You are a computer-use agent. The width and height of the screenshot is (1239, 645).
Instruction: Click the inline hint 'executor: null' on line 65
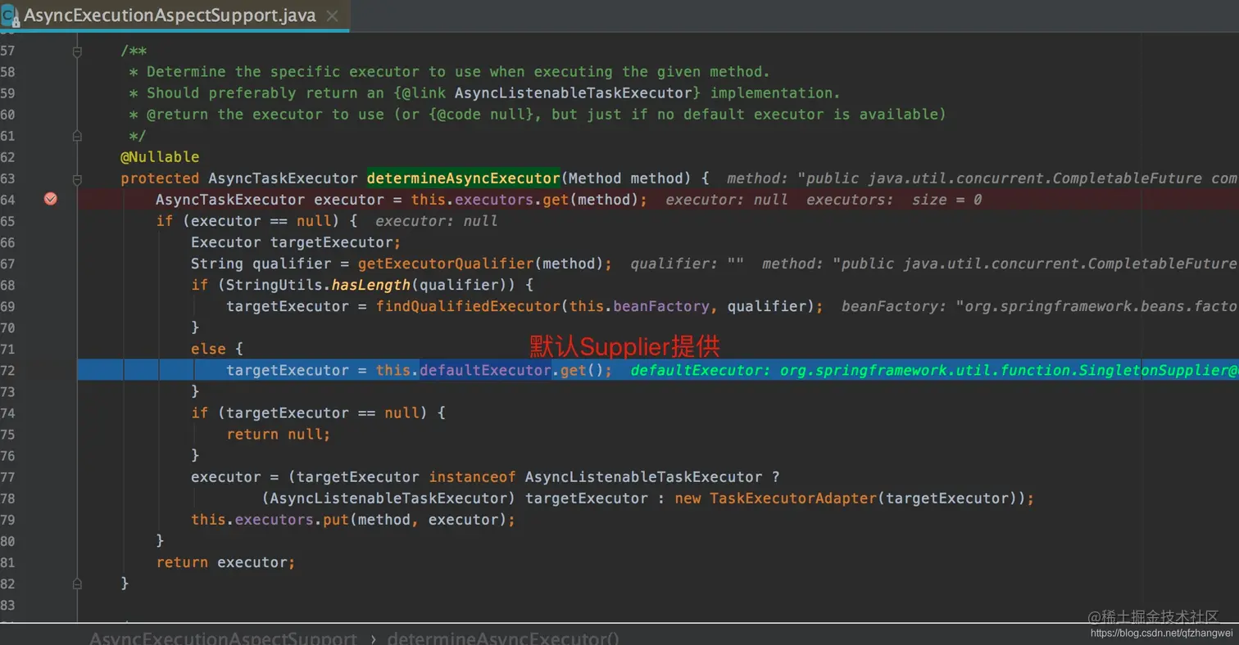pos(437,221)
